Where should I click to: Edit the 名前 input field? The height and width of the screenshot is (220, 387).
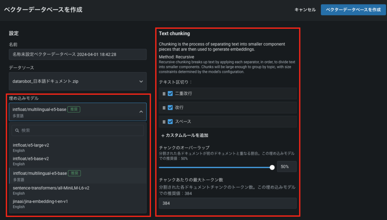click(x=78, y=54)
